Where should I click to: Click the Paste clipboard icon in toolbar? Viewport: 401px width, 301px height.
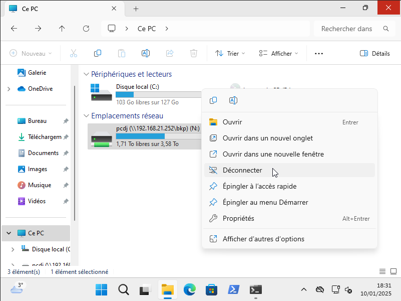click(x=122, y=53)
